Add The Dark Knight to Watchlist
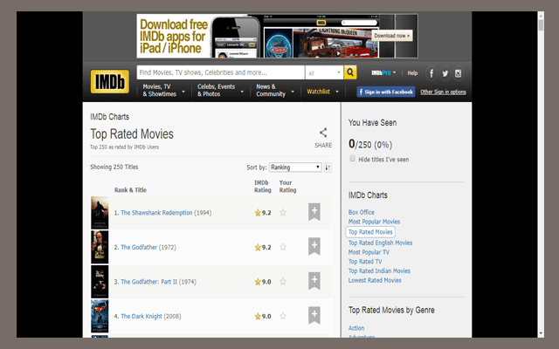The height and width of the screenshot is (349, 559). click(314, 316)
